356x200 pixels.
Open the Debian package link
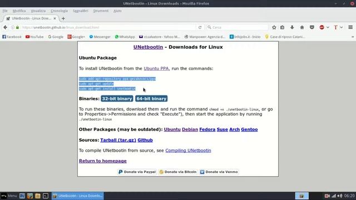tap(190, 129)
